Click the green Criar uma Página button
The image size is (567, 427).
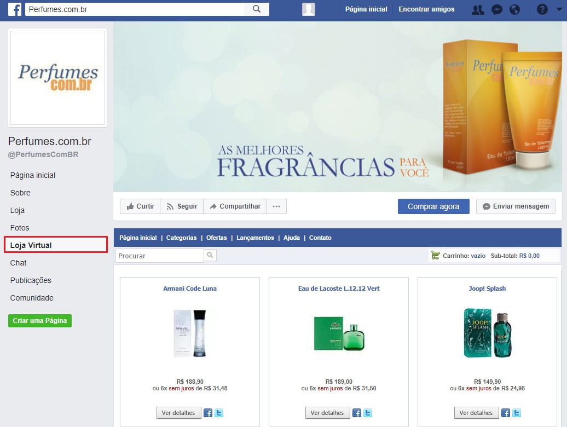tap(40, 320)
